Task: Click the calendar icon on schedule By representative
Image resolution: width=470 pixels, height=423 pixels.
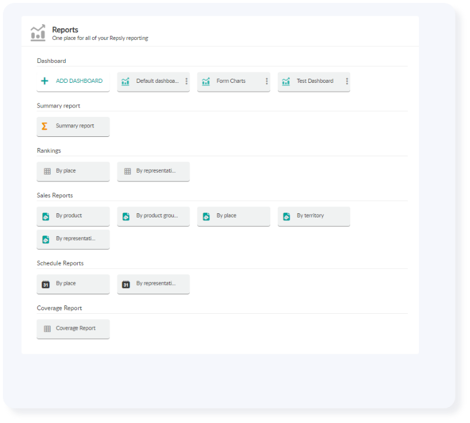Action: click(127, 284)
